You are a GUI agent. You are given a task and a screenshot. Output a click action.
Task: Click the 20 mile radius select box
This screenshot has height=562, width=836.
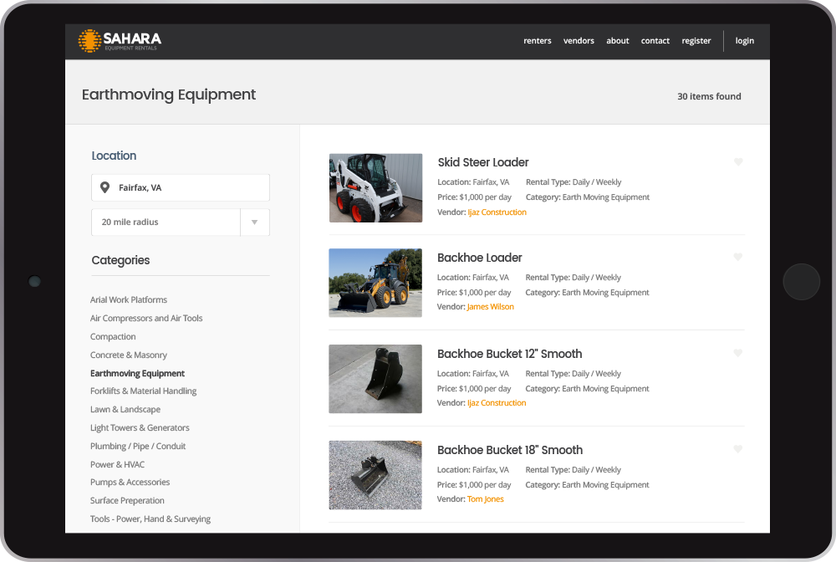pos(166,222)
